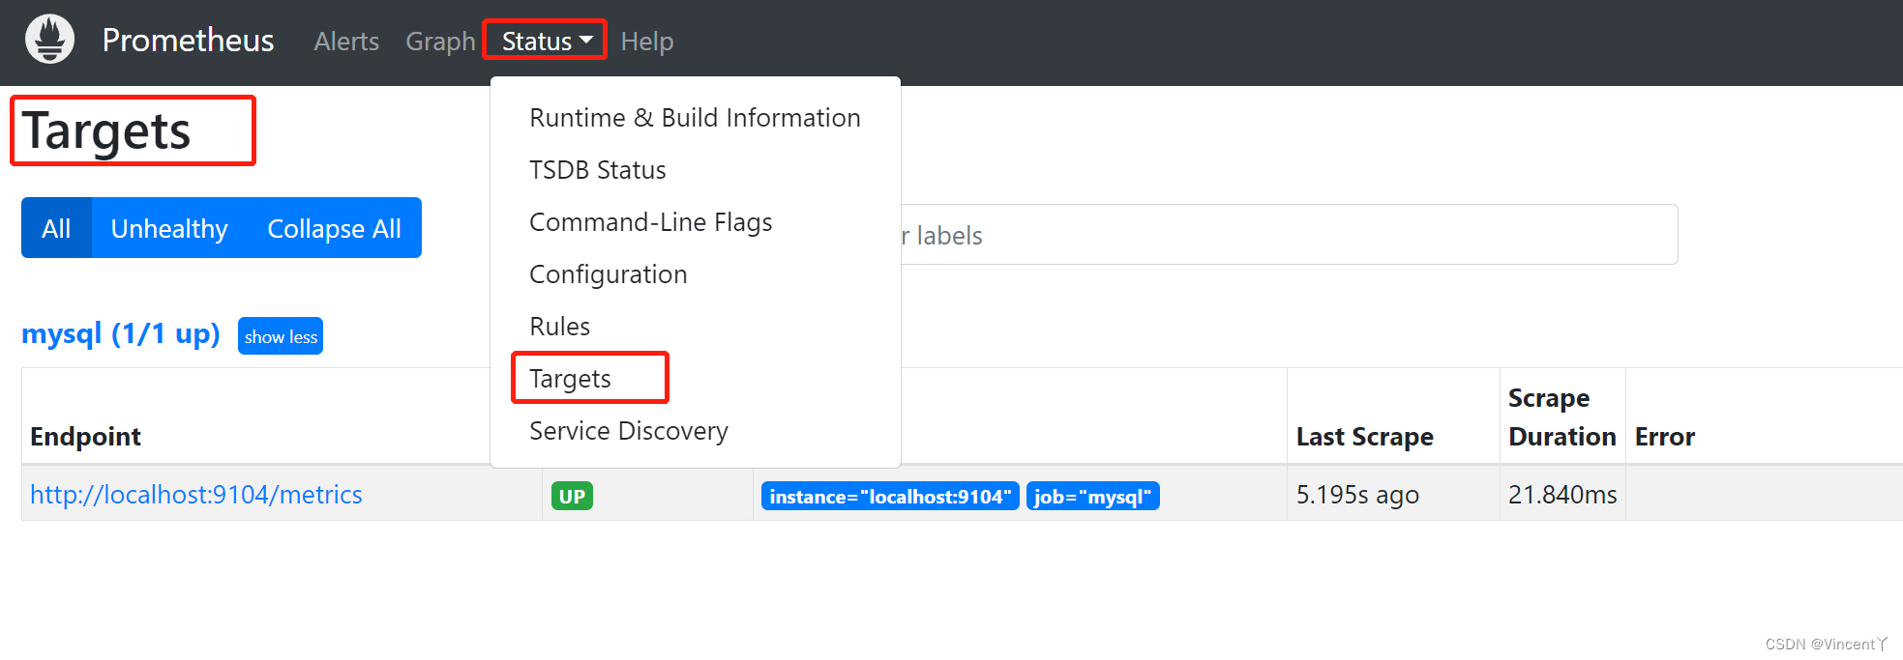Click the Prometheus flame logo icon
The width and height of the screenshot is (1903, 660).
49,40
